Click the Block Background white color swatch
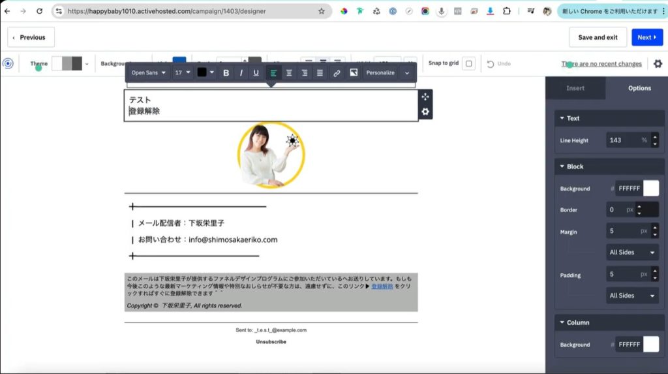This screenshot has height=374, width=668. [650, 189]
